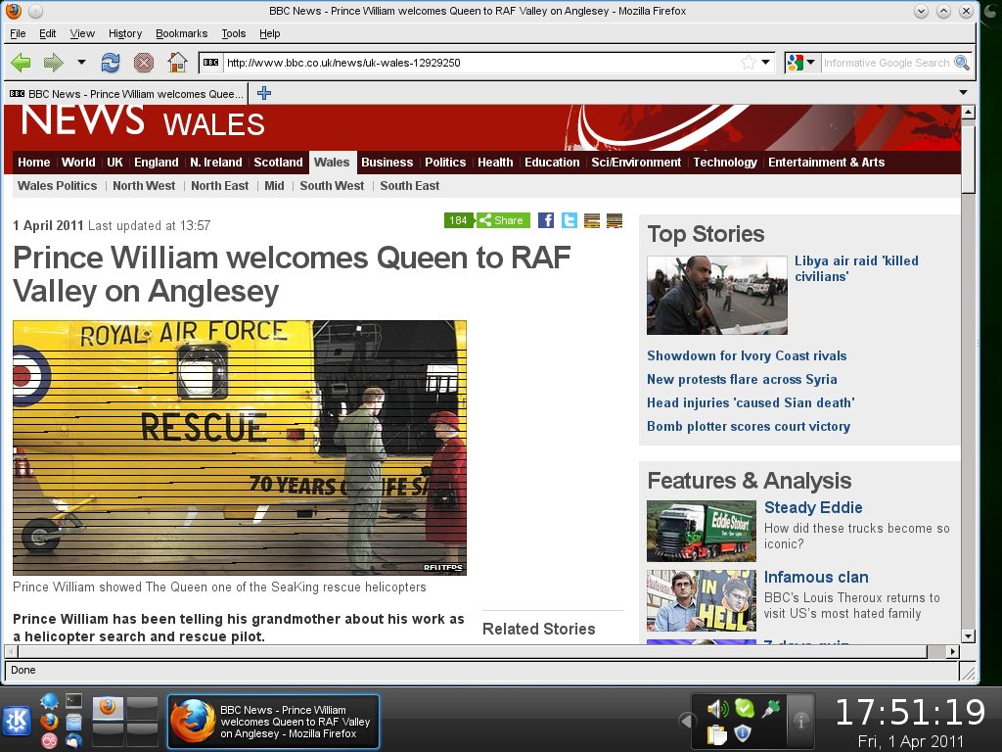The width and height of the screenshot is (1002, 752).
Task: Stop loading with the red stop icon
Action: point(144,63)
